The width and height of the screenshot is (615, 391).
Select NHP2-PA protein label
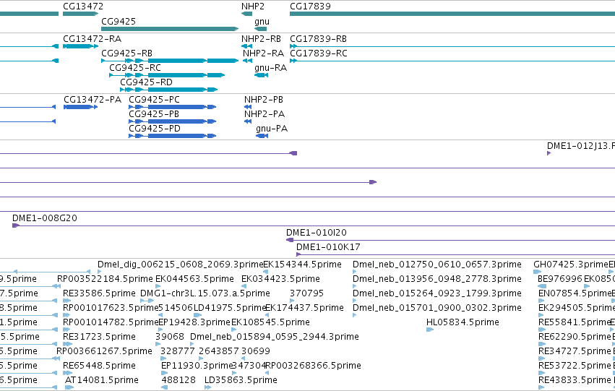(x=265, y=114)
